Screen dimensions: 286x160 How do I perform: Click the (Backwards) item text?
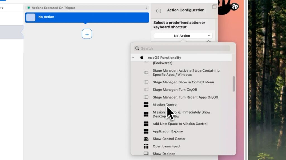point(163,63)
